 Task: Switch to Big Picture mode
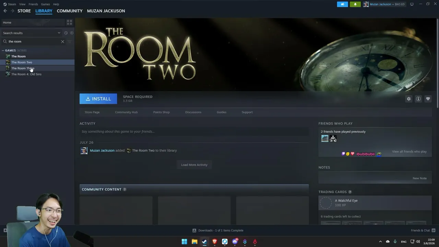point(412,4)
